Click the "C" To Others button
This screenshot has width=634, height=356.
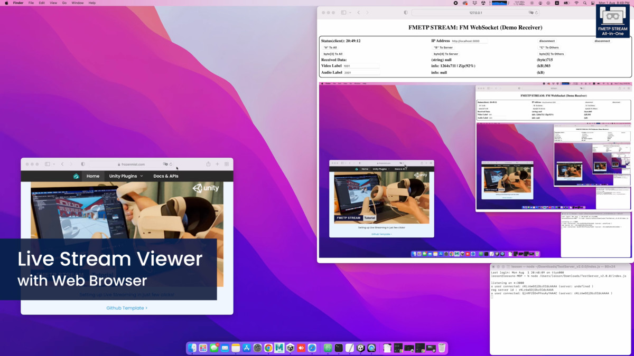pyautogui.click(x=548, y=47)
